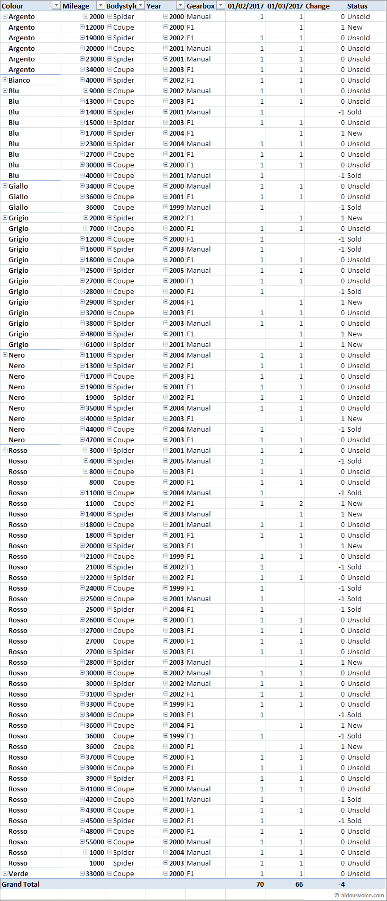
Task: Open the Bodystyle filter dropdown
Action: [141, 6]
